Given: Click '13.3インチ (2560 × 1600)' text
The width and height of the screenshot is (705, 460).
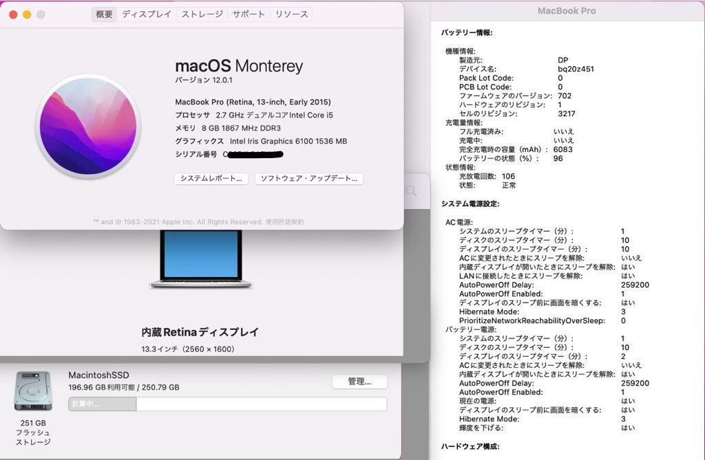Looking at the screenshot, I should (187, 349).
